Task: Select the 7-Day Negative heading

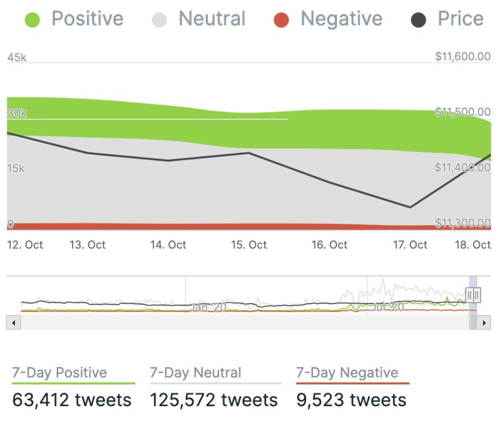Action: click(346, 373)
